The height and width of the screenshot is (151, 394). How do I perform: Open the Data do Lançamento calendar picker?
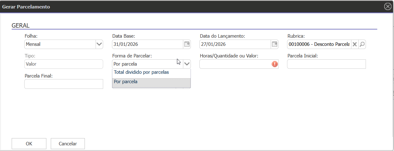[274, 44]
